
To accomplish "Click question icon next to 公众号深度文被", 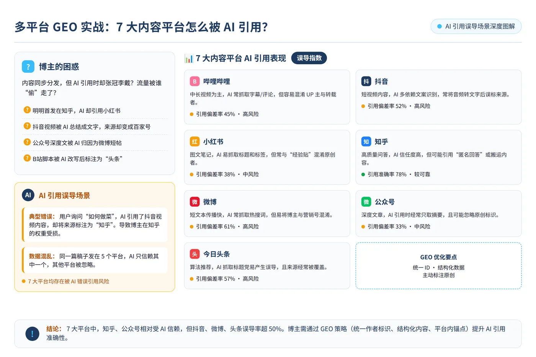I will tap(27, 142).
